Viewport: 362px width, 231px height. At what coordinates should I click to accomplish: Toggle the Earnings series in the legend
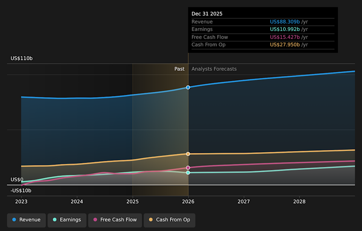tap(67, 220)
